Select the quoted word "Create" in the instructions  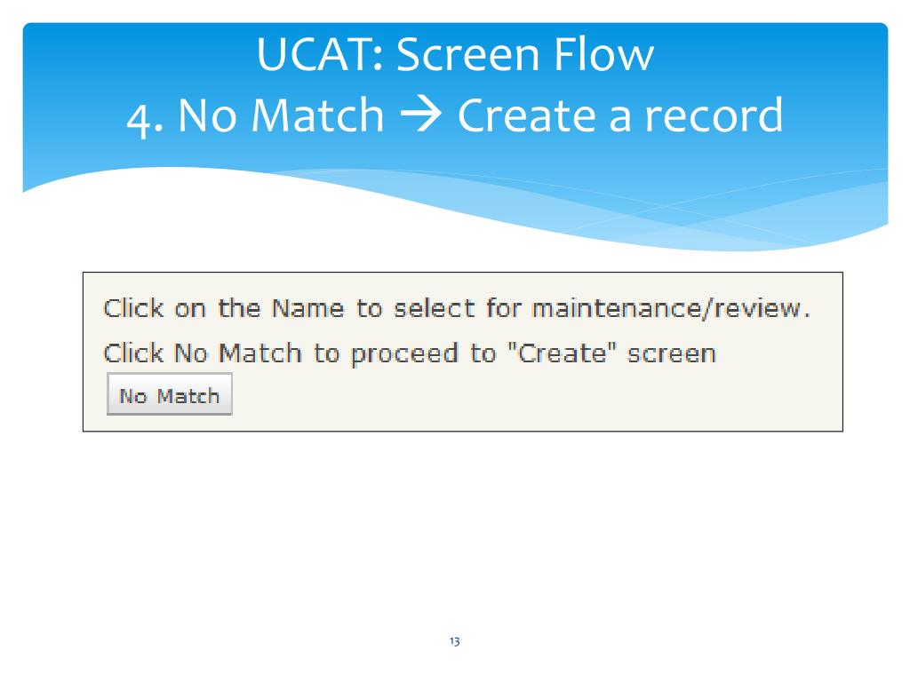click(562, 353)
